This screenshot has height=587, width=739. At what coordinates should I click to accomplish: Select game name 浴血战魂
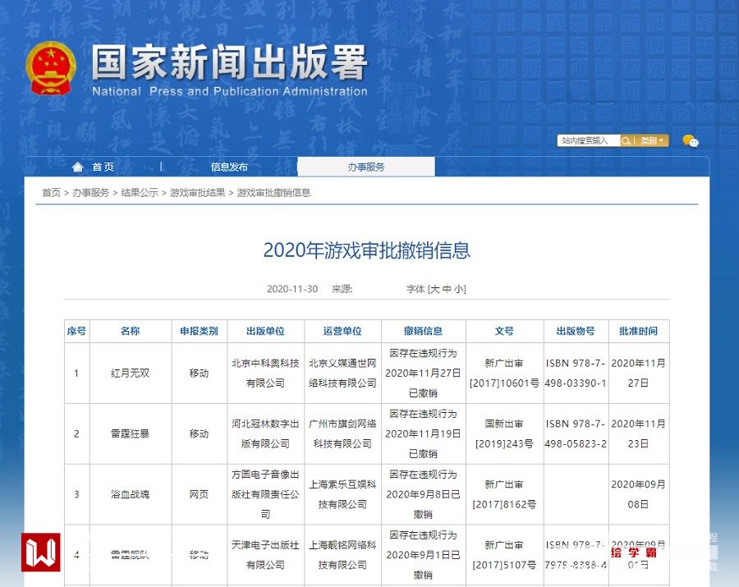pyautogui.click(x=130, y=495)
